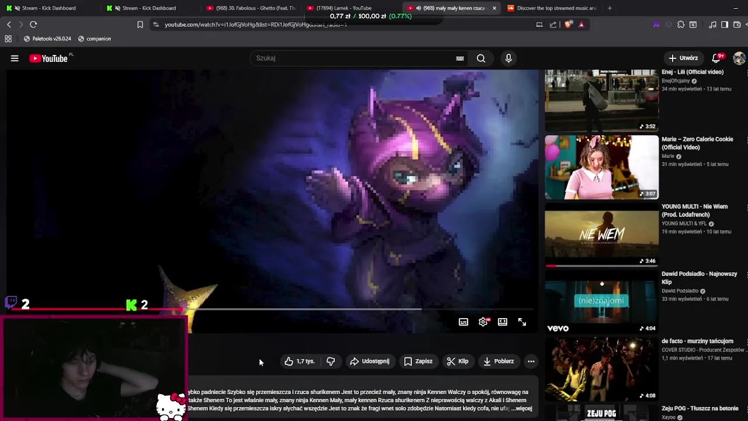Download video with the Pobierz button
Image resolution: width=748 pixels, height=421 pixels.
click(498, 361)
